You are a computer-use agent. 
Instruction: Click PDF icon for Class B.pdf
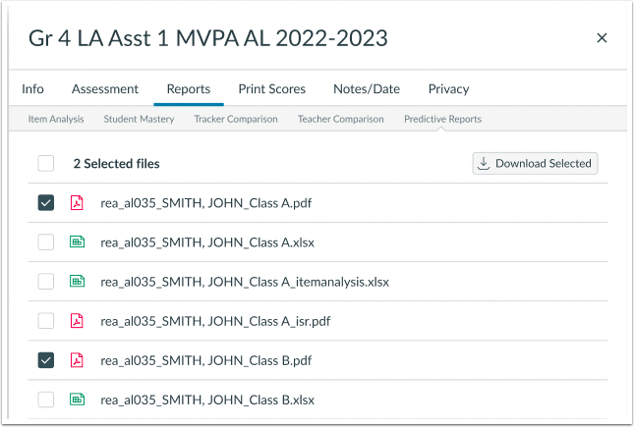point(77,360)
